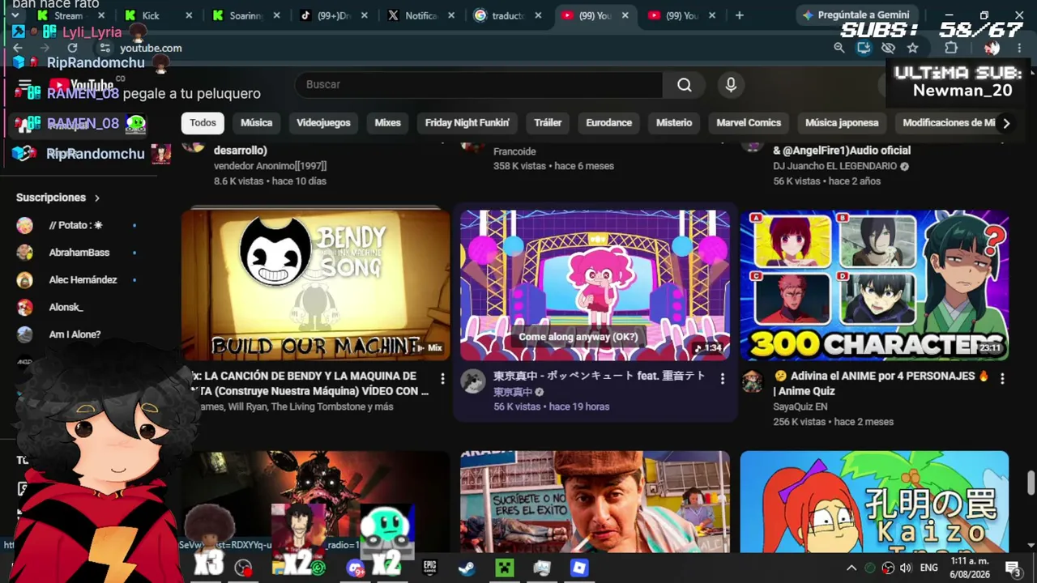Show more category chips with the right arrow
Screen dimensions: 1037x583
(x=1006, y=123)
